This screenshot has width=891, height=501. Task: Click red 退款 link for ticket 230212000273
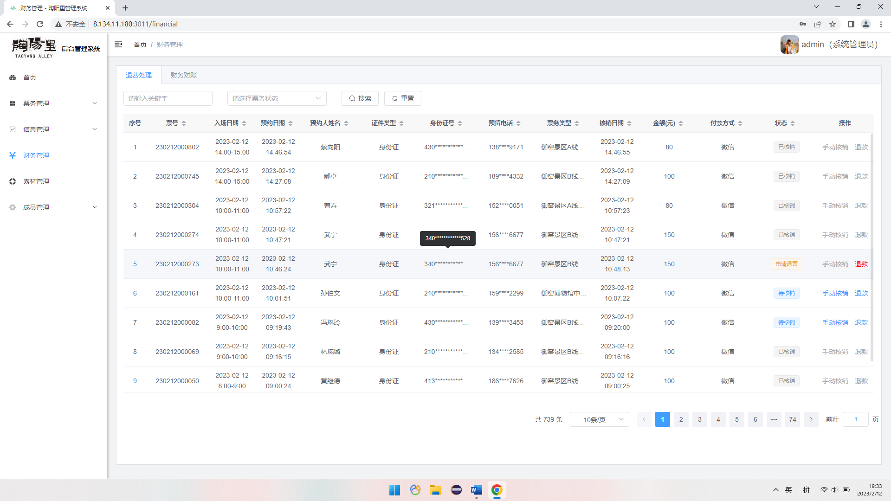(x=861, y=264)
